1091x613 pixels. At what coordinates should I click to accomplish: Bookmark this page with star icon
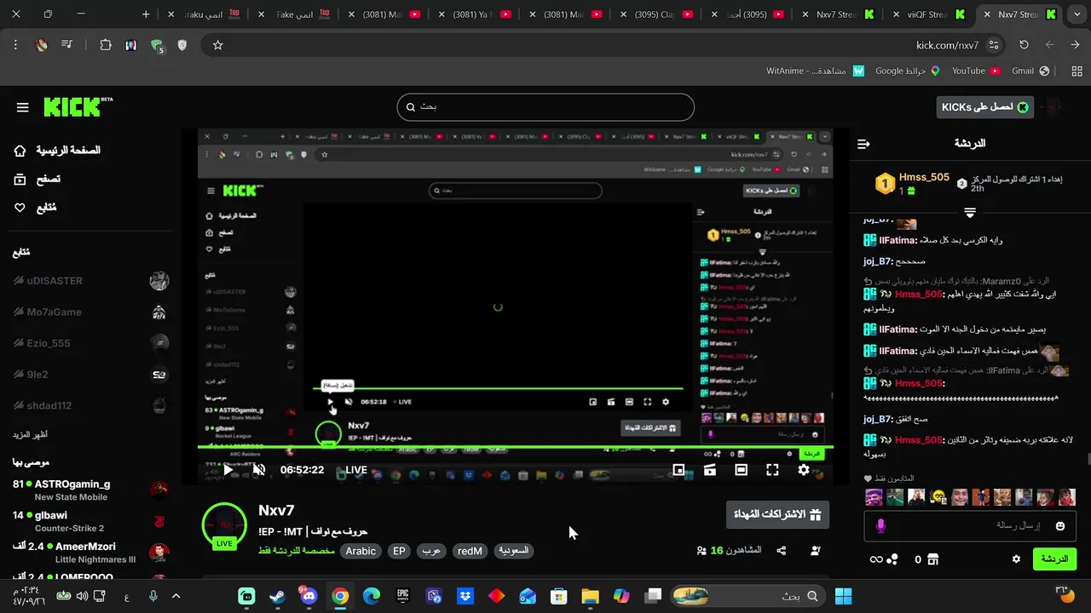click(x=217, y=45)
